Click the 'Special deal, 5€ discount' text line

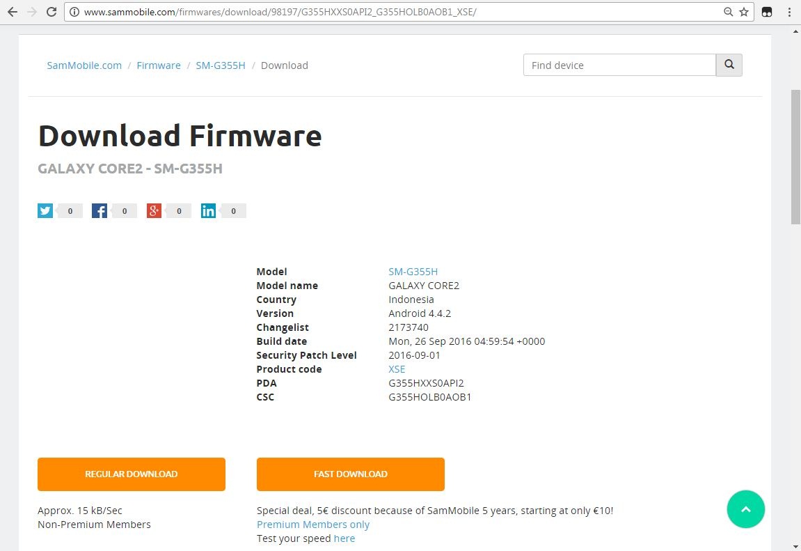click(x=435, y=510)
